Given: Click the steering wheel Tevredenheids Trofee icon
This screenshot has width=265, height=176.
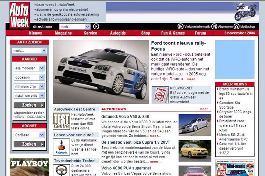Looking at the screenshot, I should tap(61, 170).
